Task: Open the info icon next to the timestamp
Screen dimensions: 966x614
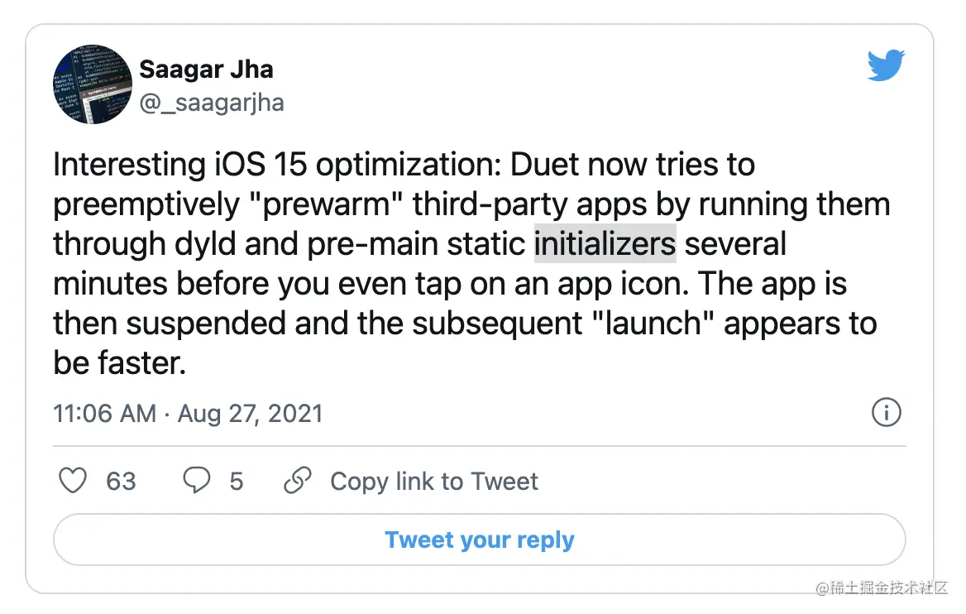Action: point(886,413)
